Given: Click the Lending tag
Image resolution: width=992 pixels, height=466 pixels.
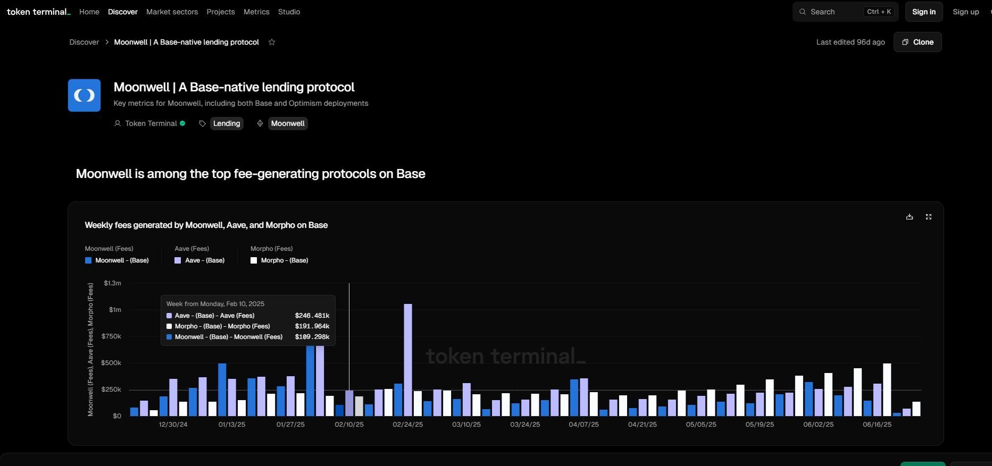Looking at the screenshot, I should pyautogui.click(x=227, y=123).
